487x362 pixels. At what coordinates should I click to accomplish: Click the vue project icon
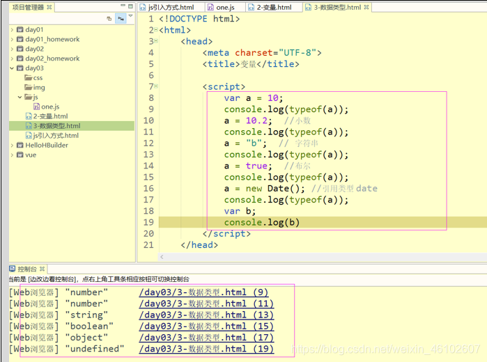20,155
